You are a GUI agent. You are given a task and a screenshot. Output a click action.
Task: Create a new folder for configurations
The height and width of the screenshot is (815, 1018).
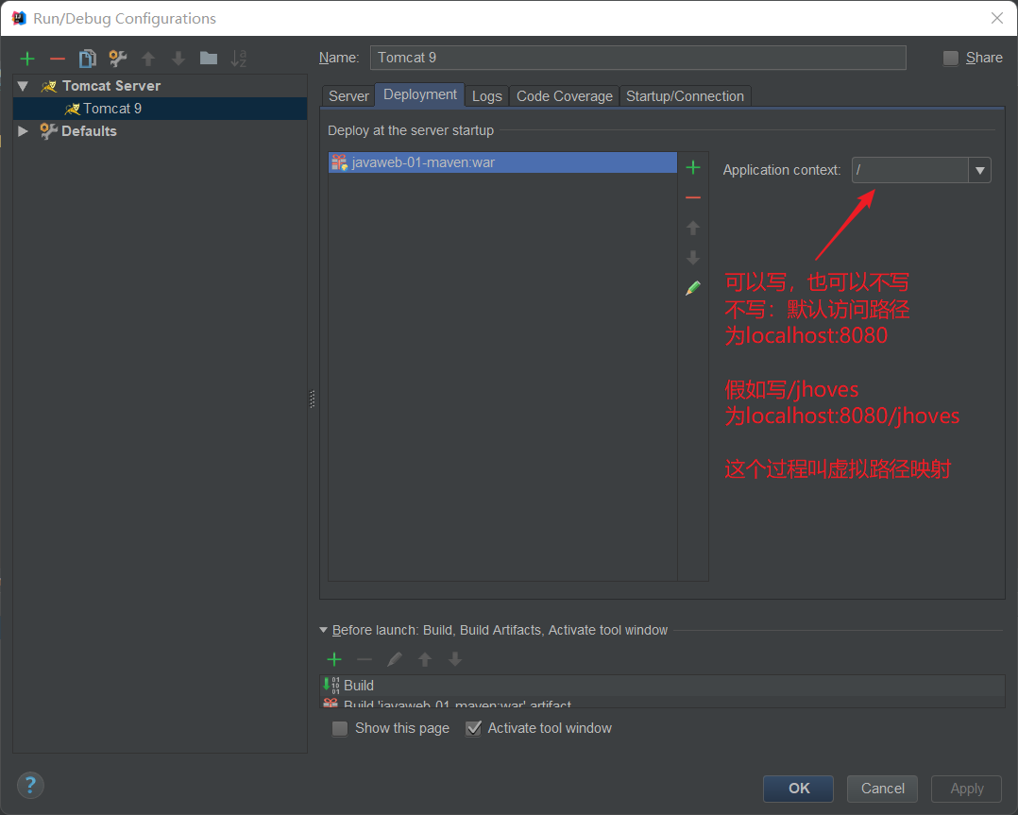click(x=209, y=59)
